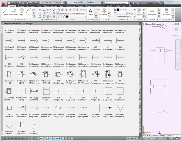
Task: Insert the inverted triangle symbol from palette
Action: pos(120,107)
